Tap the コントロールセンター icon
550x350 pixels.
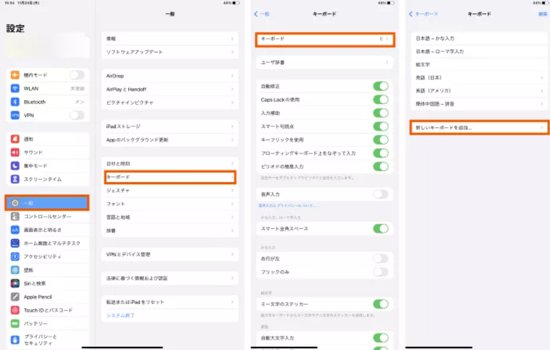pyautogui.click(x=15, y=216)
